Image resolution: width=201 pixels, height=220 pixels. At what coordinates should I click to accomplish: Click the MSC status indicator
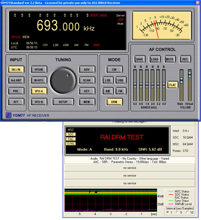tap(71, 130)
